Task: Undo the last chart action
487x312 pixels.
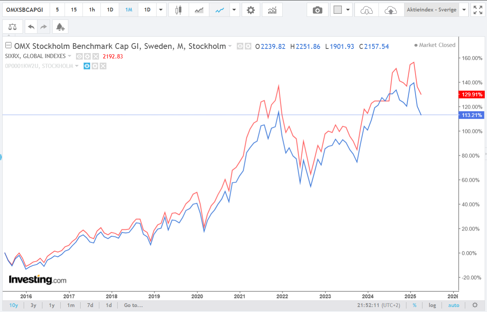Action: coord(31,27)
